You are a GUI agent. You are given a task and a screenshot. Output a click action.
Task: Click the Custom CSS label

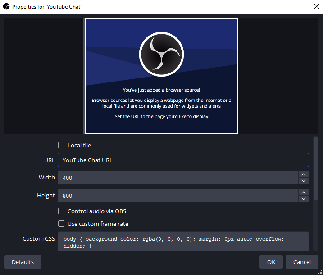(39, 239)
